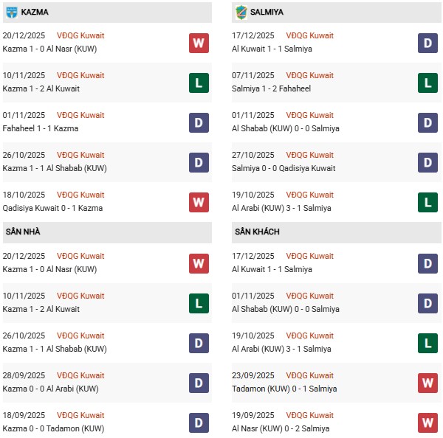Click the Salmiya team logo icon
Viewport: 443px width, 438px height.
point(240,13)
